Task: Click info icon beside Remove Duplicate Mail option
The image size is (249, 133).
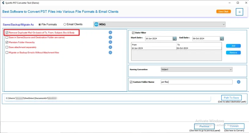Action: click(110, 33)
